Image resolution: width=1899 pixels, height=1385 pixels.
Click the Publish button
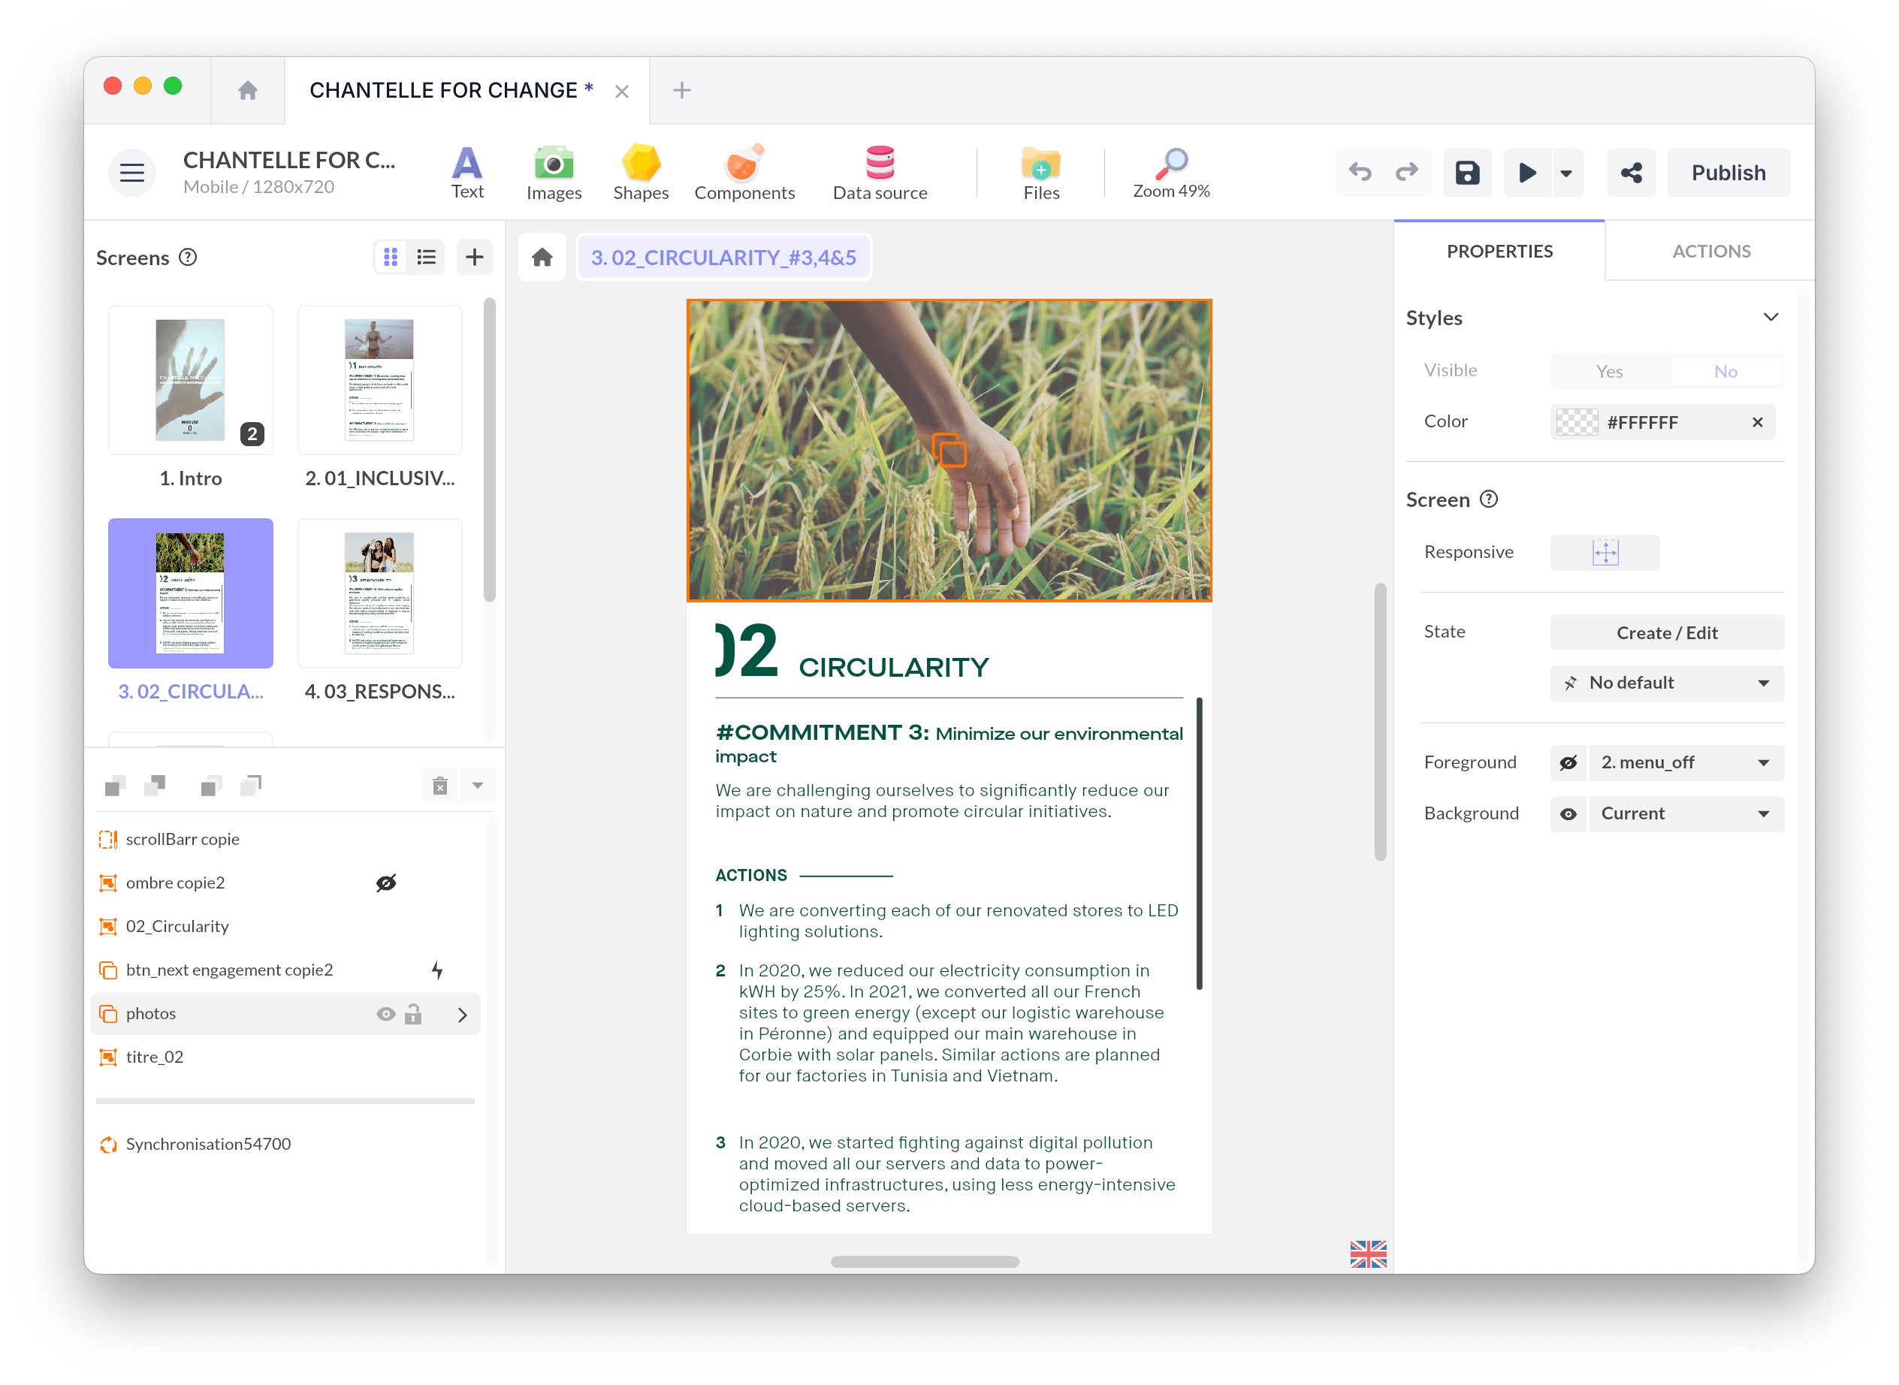tap(1727, 172)
